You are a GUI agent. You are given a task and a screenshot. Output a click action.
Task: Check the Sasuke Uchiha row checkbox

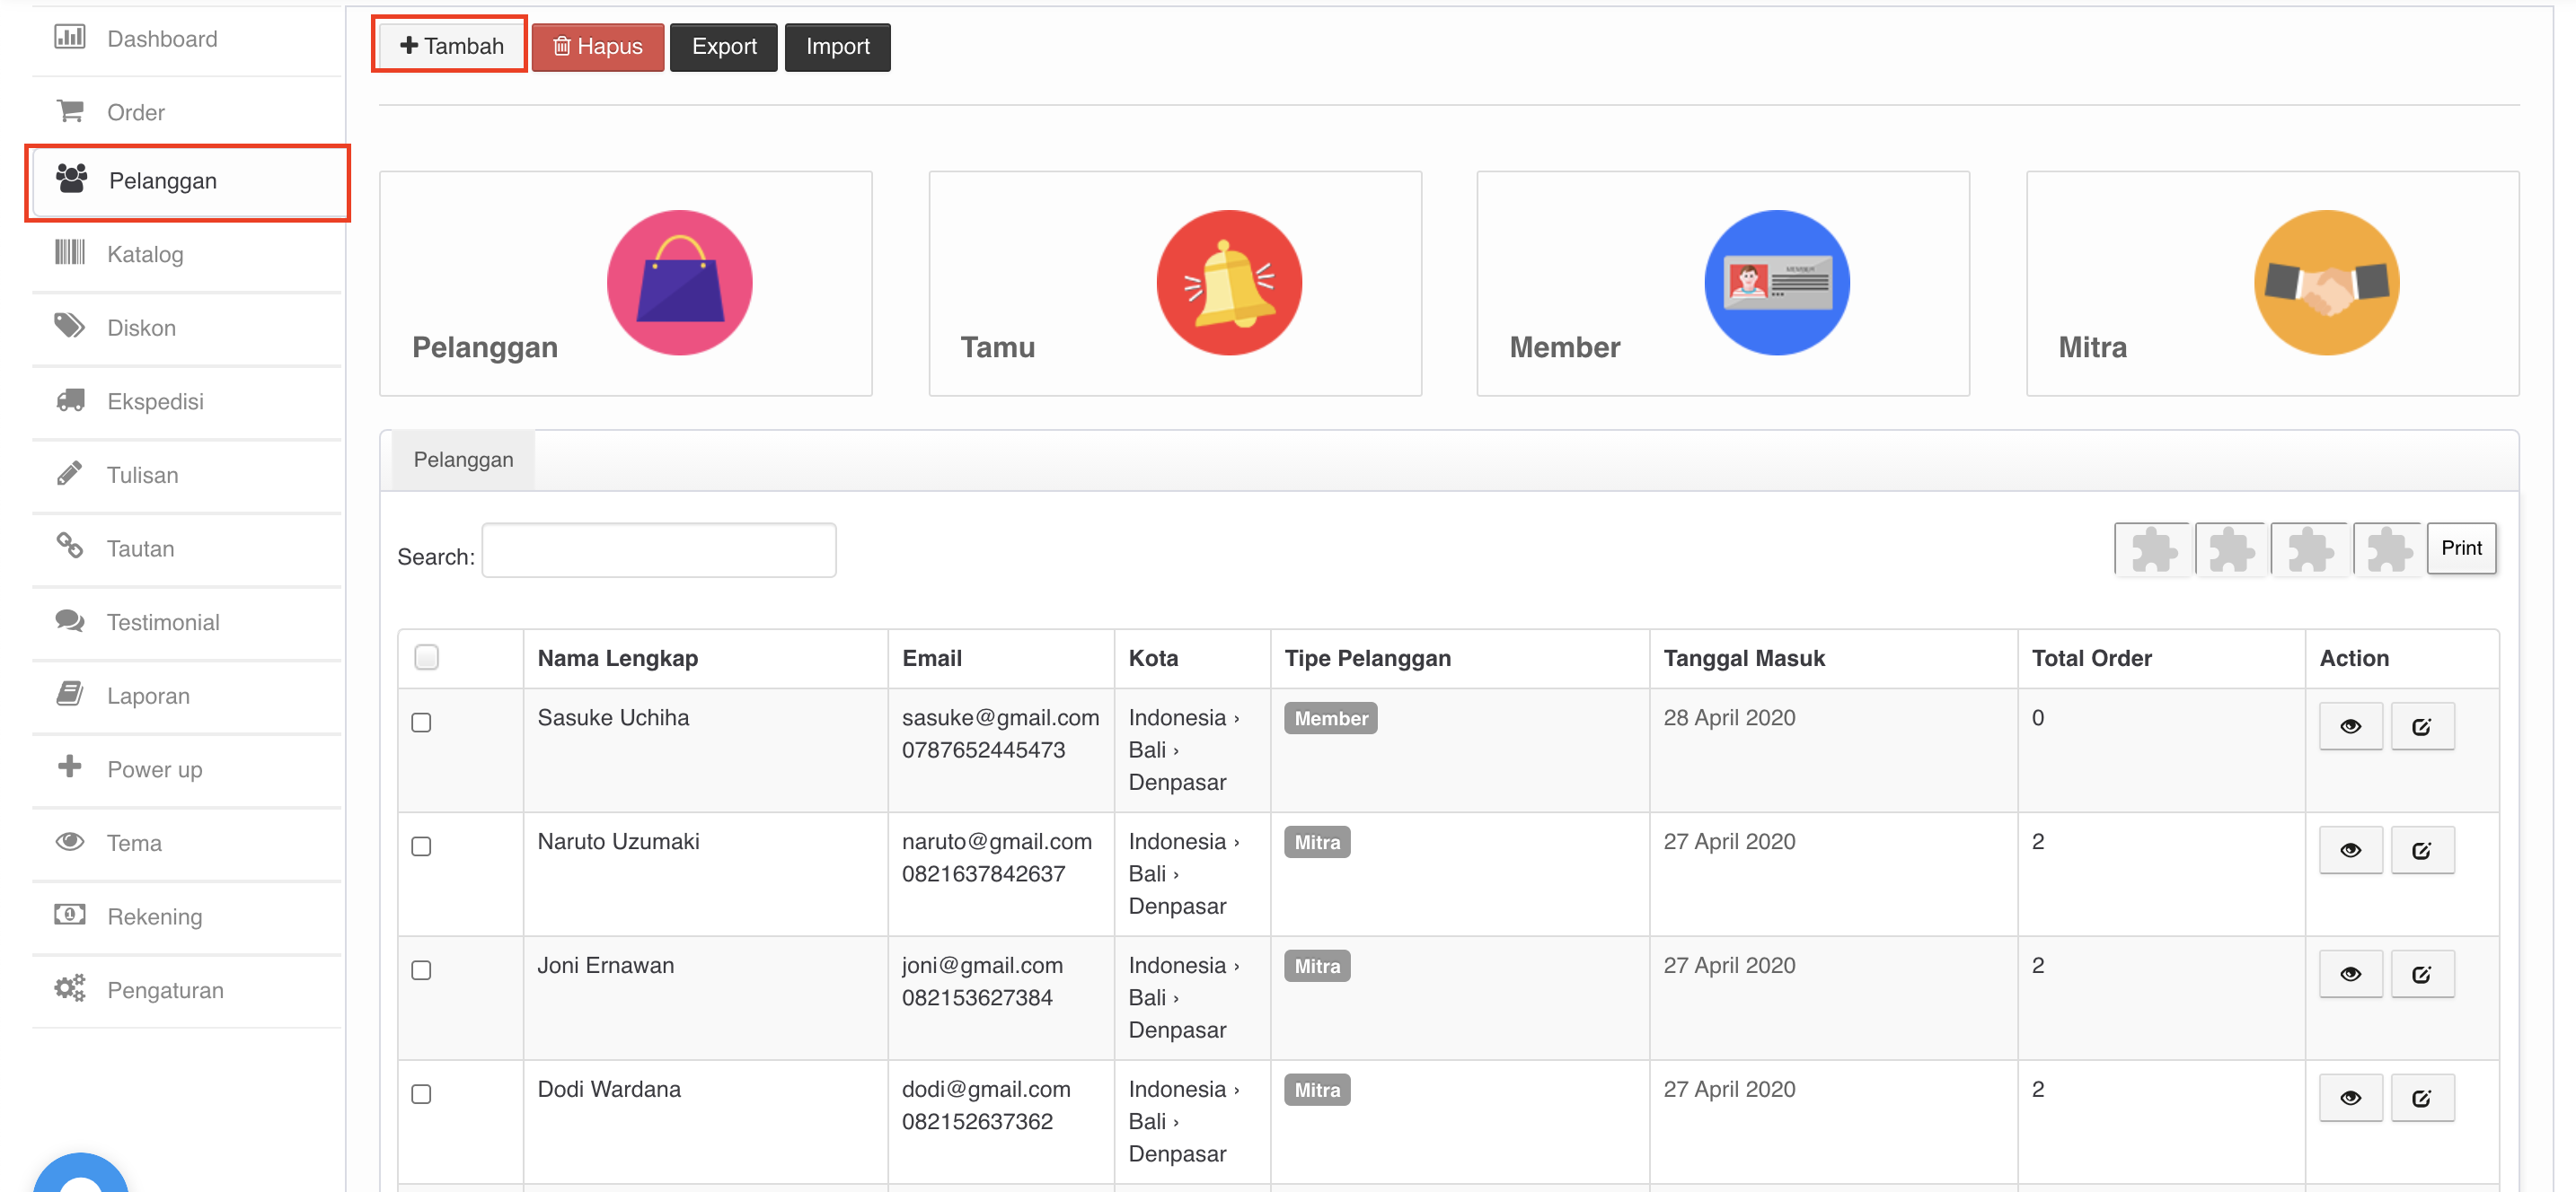pyautogui.click(x=421, y=723)
